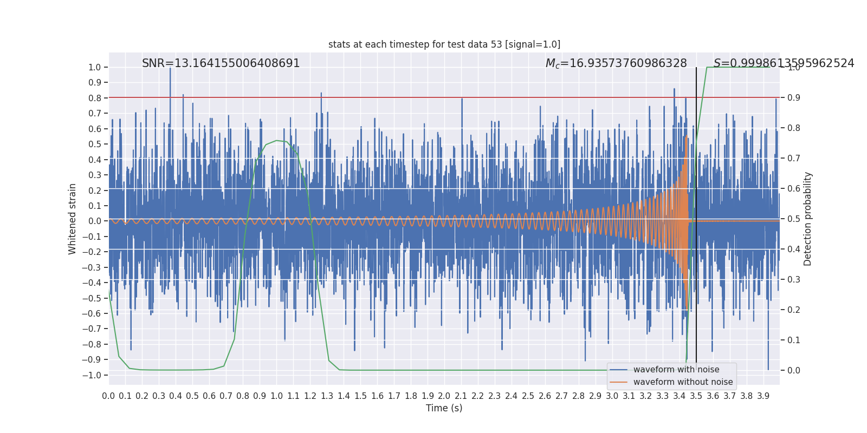The width and height of the screenshot is (867, 433).
Task: Click the blue legend line swatch
Action: pos(618,370)
